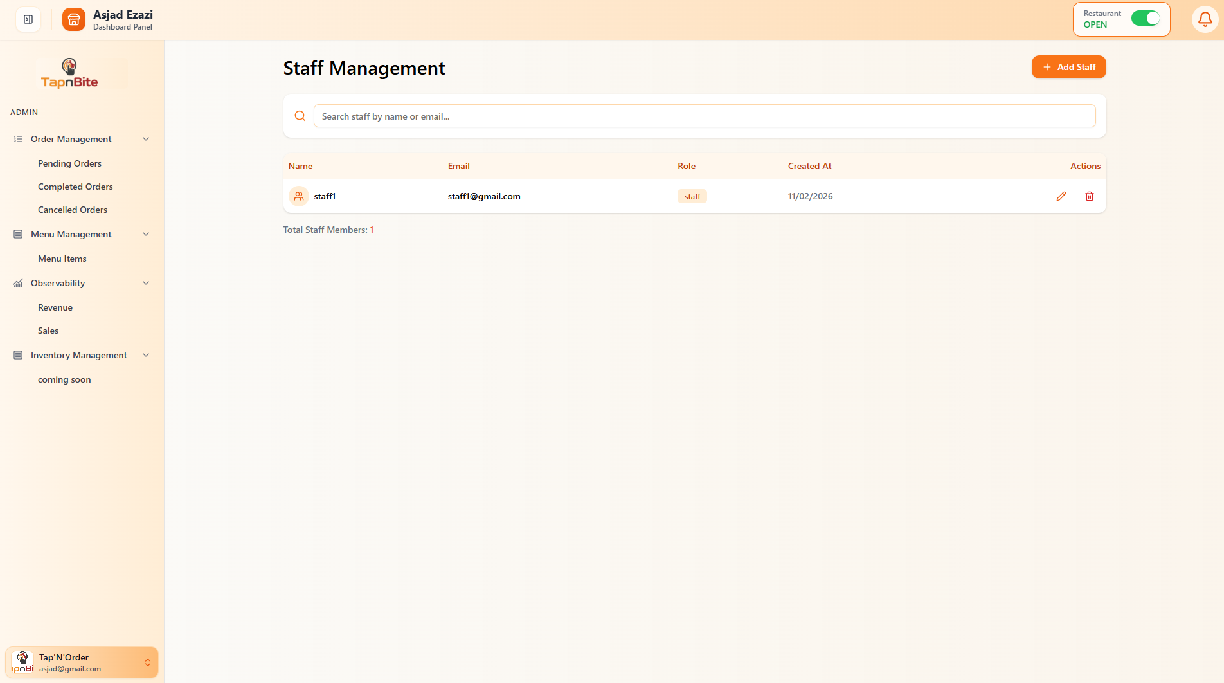Click the Add Staff button
Image resolution: width=1224 pixels, height=683 pixels.
[1068, 67]
